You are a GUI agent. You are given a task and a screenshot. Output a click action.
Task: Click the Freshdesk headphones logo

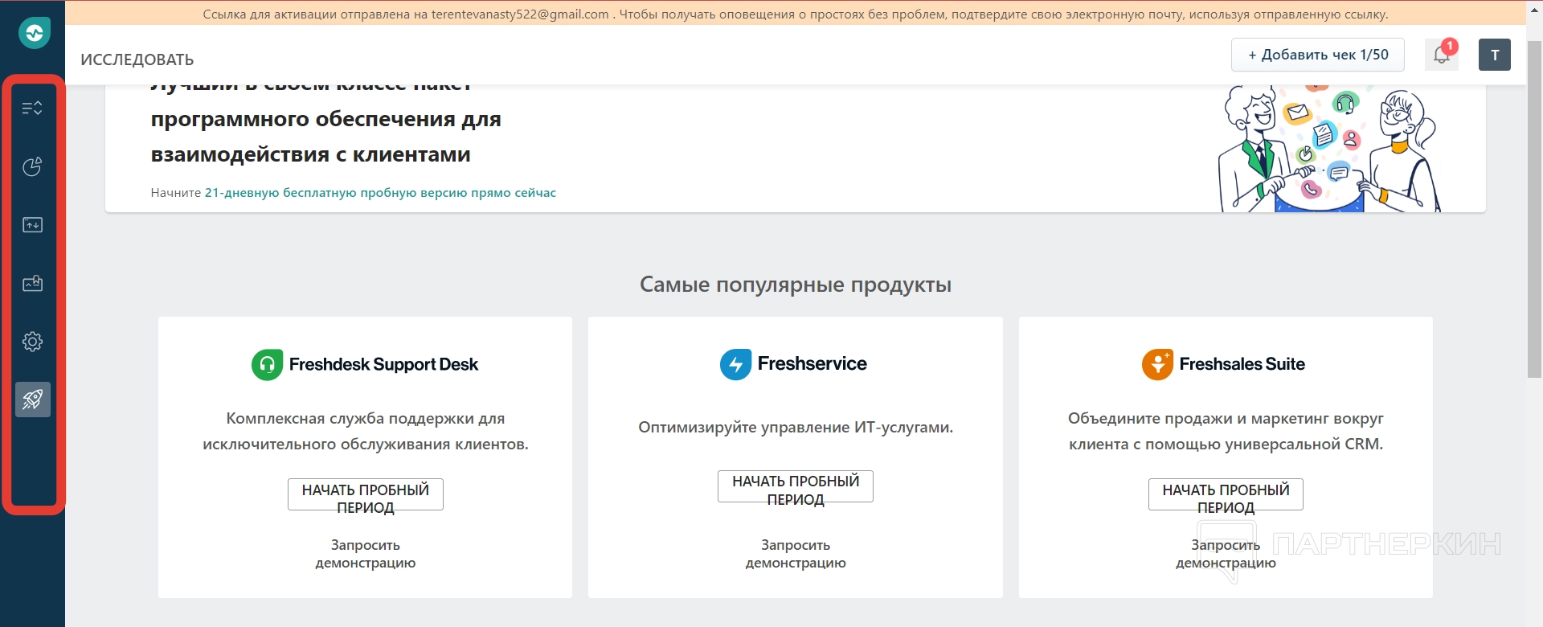268,365
